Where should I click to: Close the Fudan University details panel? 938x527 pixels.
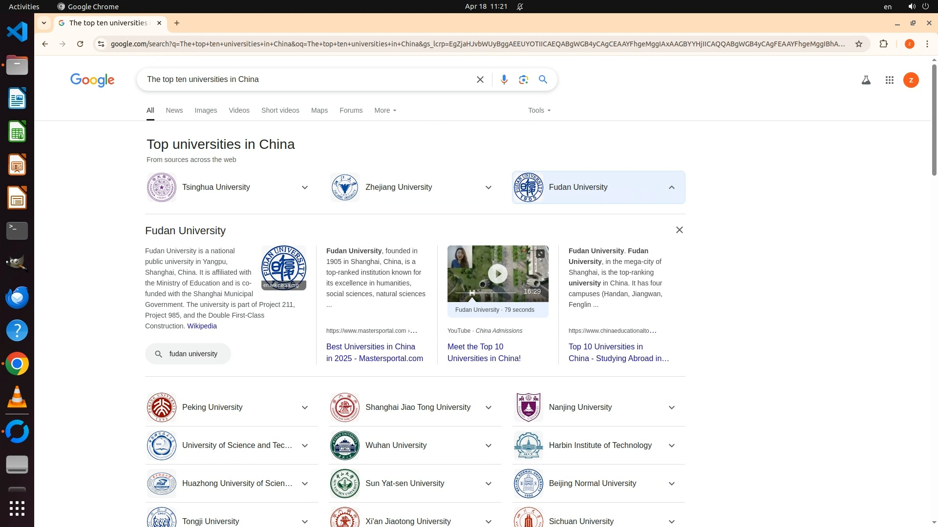(x=679, y=230)
